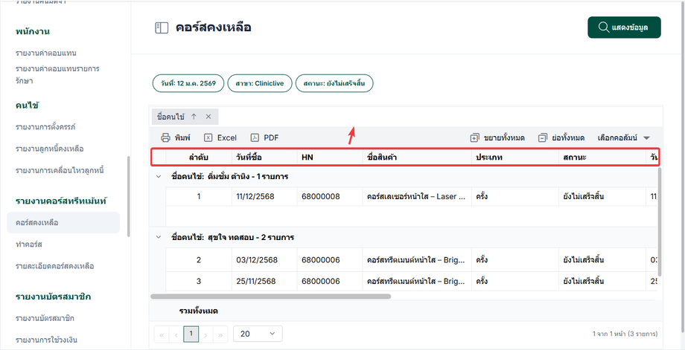Click the สาขา: Cliniclive filter chip
The image size is (685, 350).
click(x=260, y=83)
